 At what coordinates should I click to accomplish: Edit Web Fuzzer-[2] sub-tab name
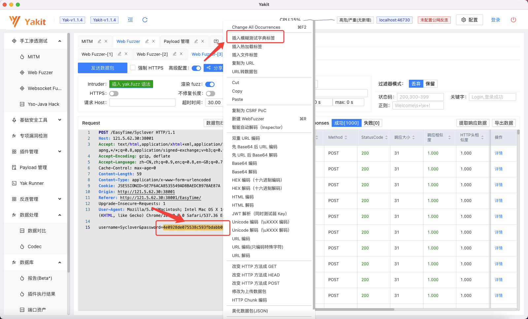click(175, 54)
